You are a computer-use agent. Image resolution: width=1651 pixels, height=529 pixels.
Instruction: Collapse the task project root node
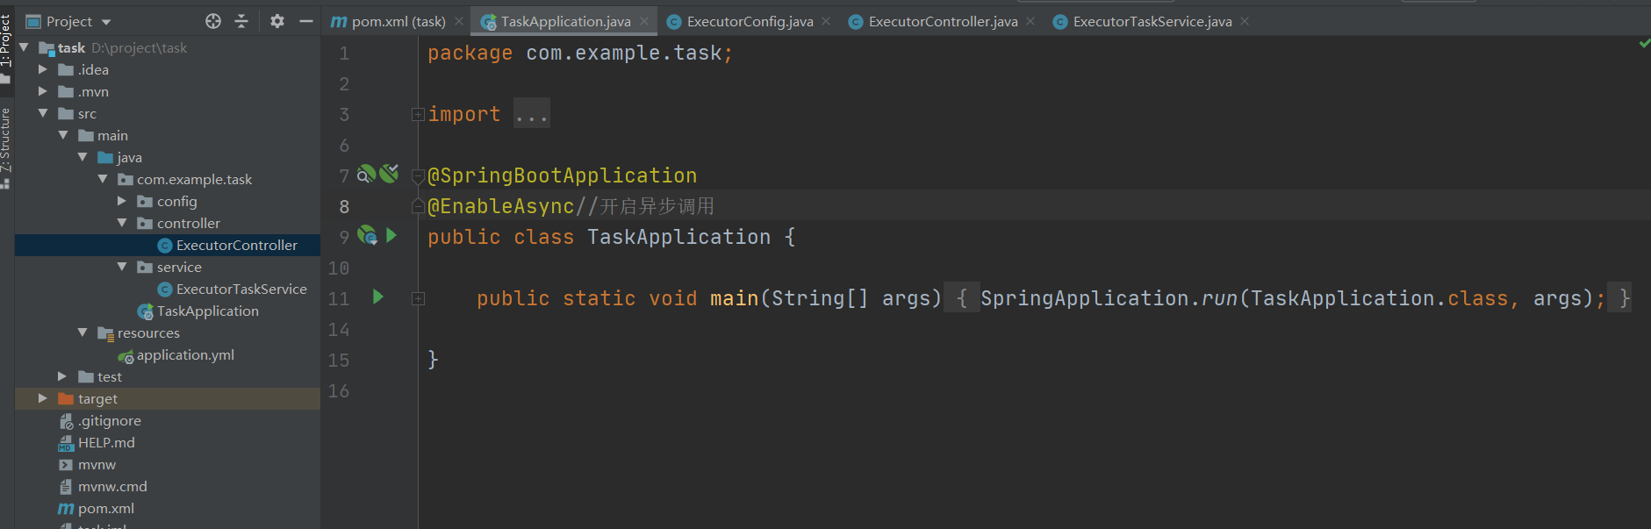(24, 47)
